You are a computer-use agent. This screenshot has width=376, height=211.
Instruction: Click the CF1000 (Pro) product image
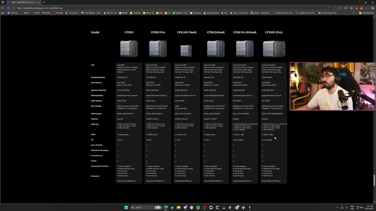point(274,49)
